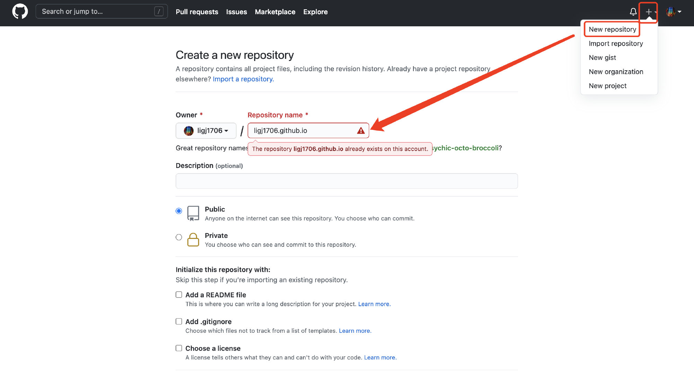This screenshot has height=374, width=694.
Task: Click the GitHub octocat logo
Action: coord(20,11)
